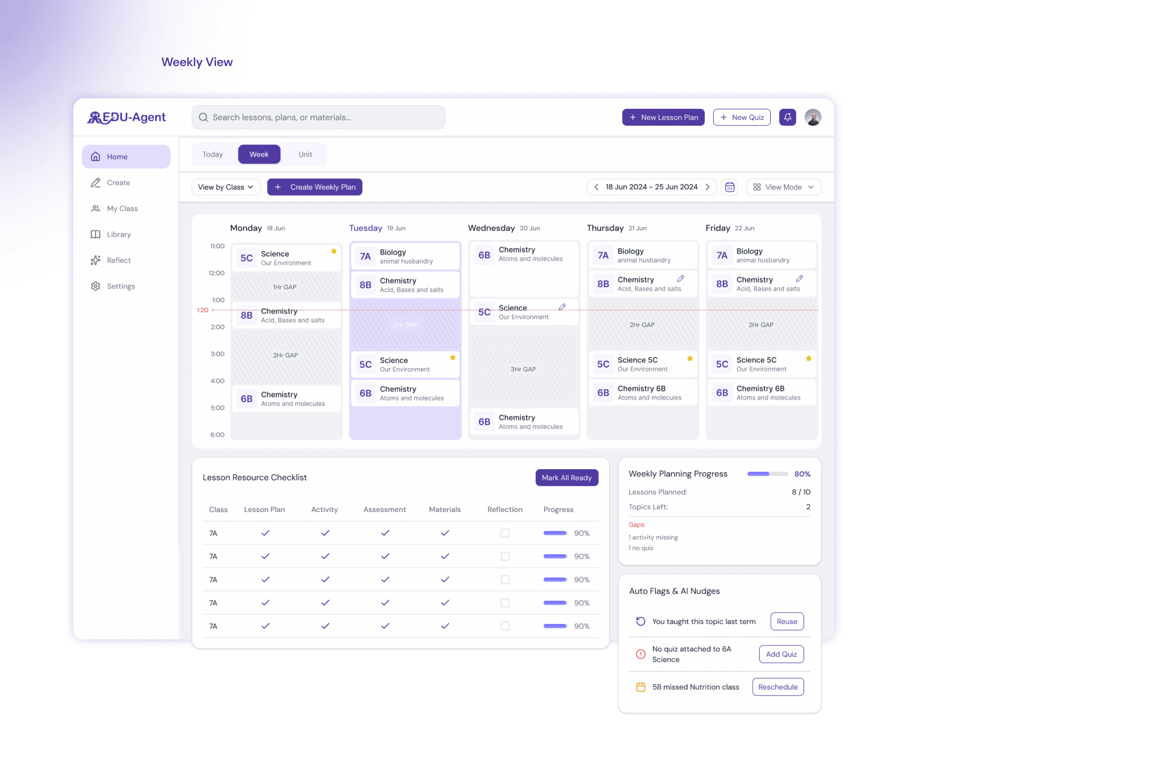
Task: Click the Mark All Ready button
Action: coord(567,478)
